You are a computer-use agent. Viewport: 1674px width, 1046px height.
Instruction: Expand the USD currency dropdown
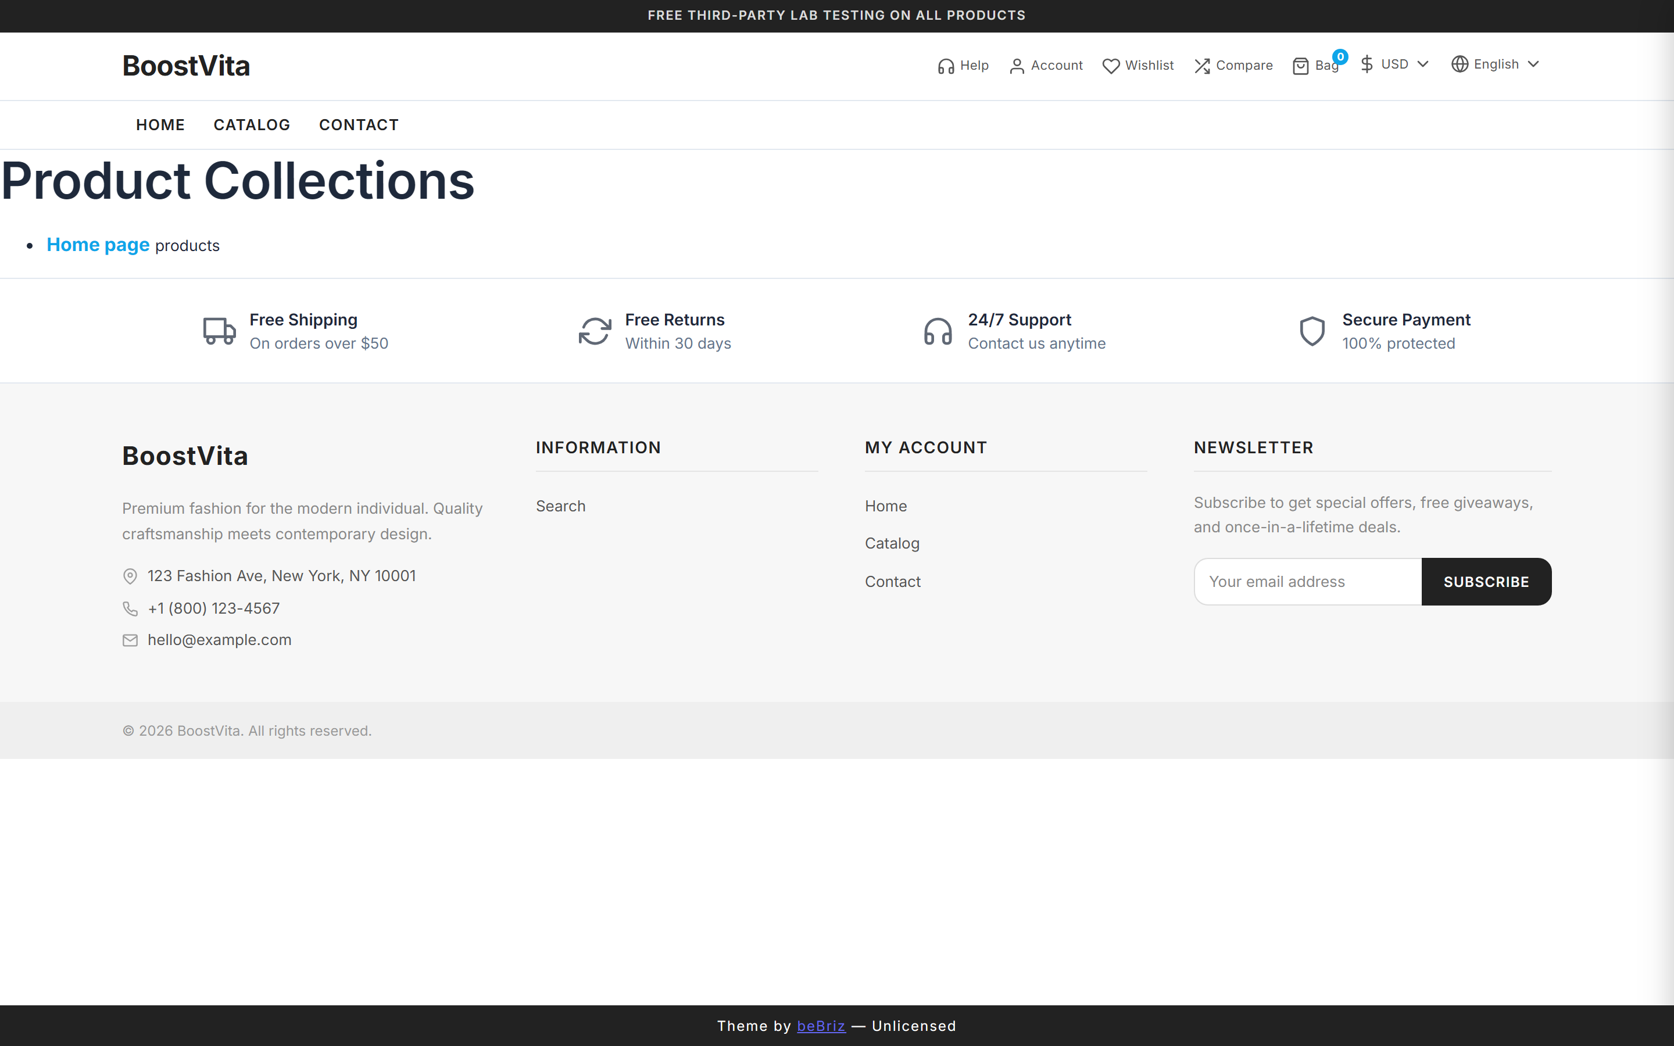[x=1394, y=65]
